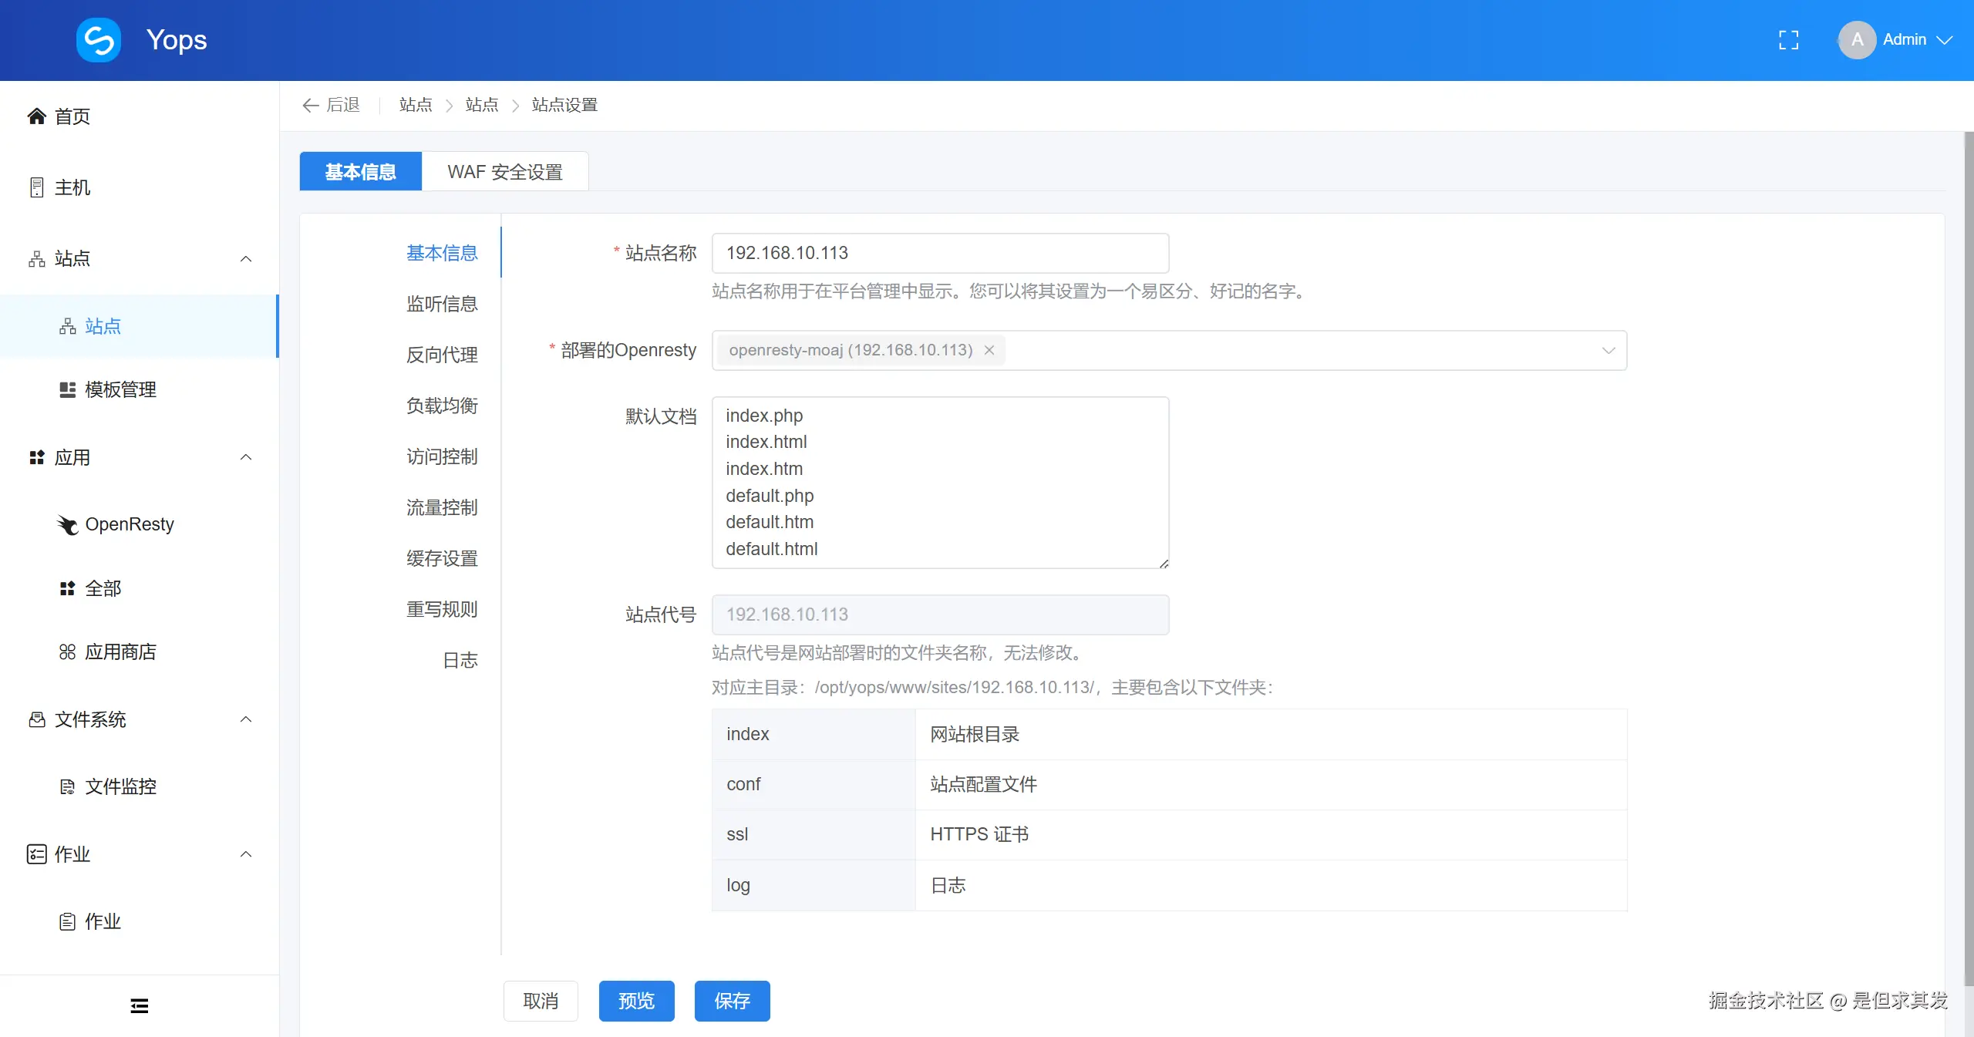The width and height of the screenshot is (1974, 1037).
Task: Switch to the WAF 安全设置 tab
Action: click(x=505, y=171)
